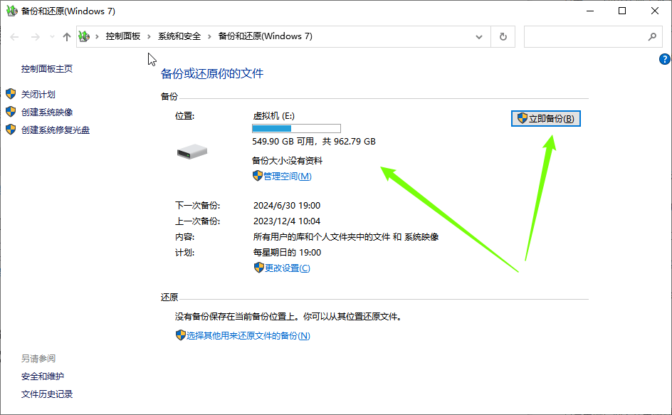Click the title bar app icon
This screenshot has width=672, height=415.
click(x=11, y=11)
